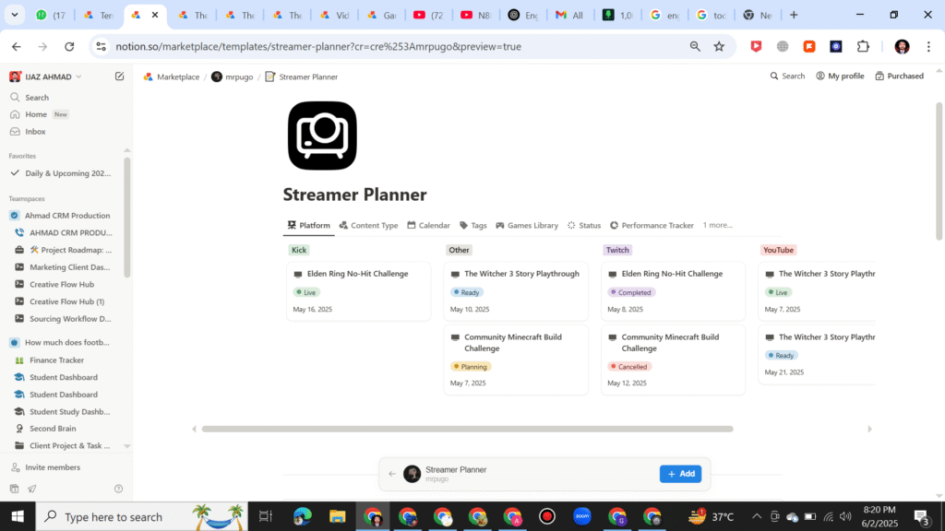Click Search in the marketplace top bar
945x531 pixels.
point(787,76)
